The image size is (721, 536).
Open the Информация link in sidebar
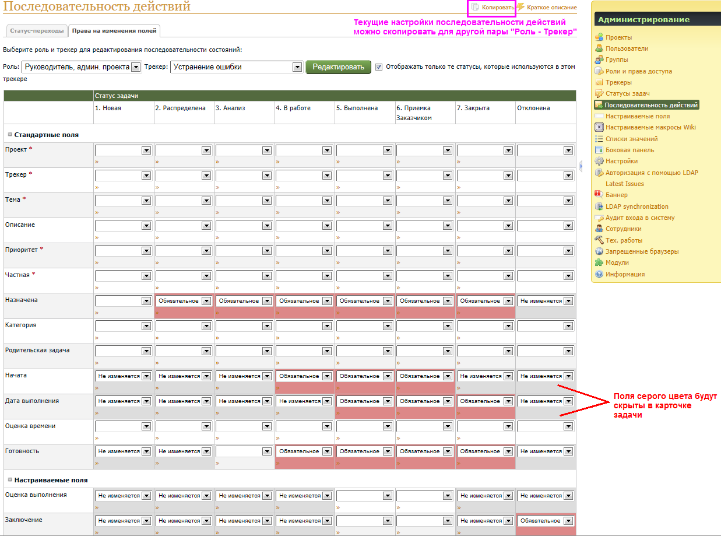[625, 274]
